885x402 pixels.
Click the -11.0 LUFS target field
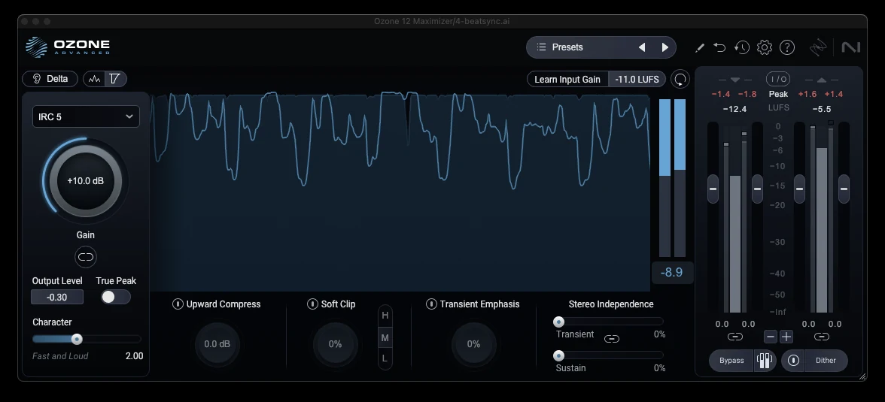[x=637, y=79]
